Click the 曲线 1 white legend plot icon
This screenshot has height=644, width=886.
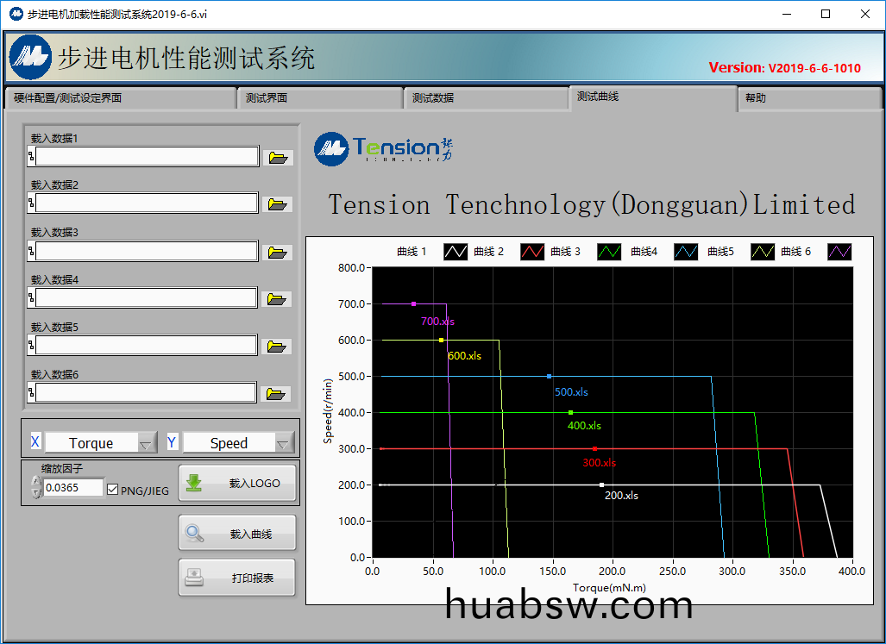456,252
